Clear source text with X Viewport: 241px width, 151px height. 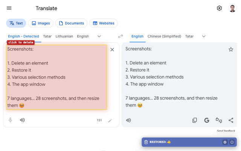coord(112,49)
